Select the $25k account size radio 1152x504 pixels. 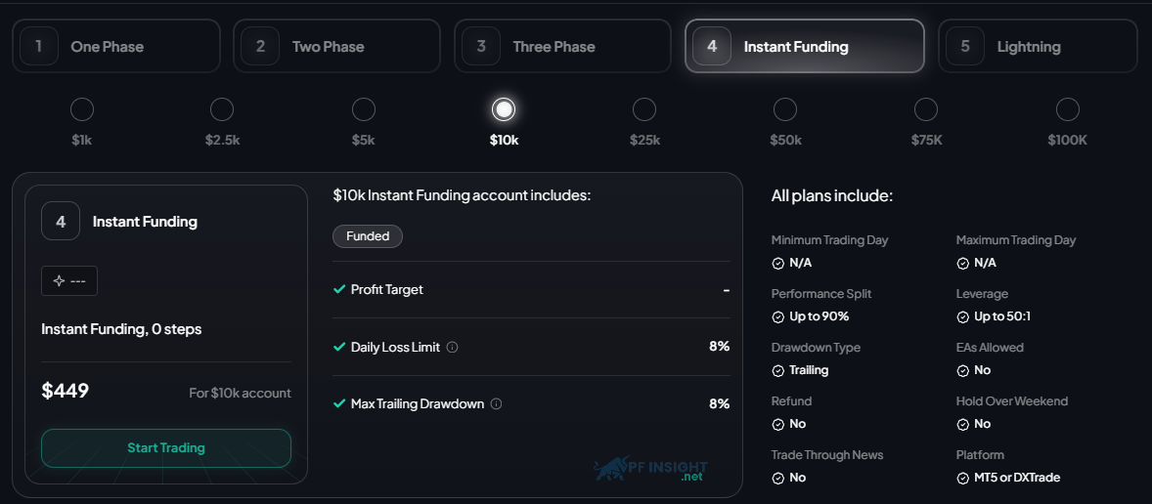[x=644, y=109]
